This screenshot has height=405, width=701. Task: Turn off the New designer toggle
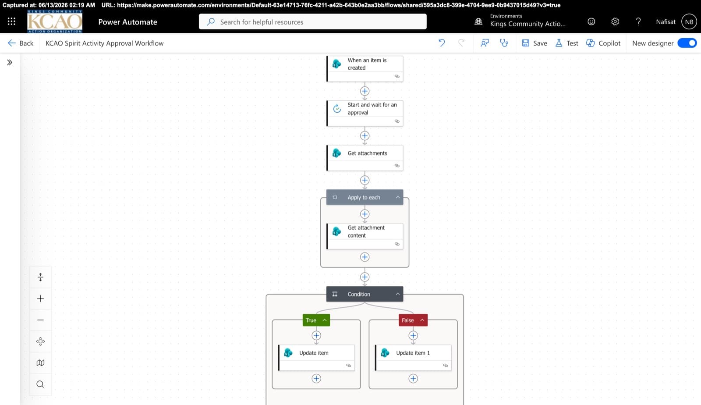point(687,43)
